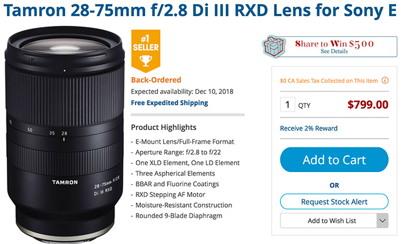Click Product Highlights heading
The height and width of the screenshot is (244, 403).
coord(164,127)
